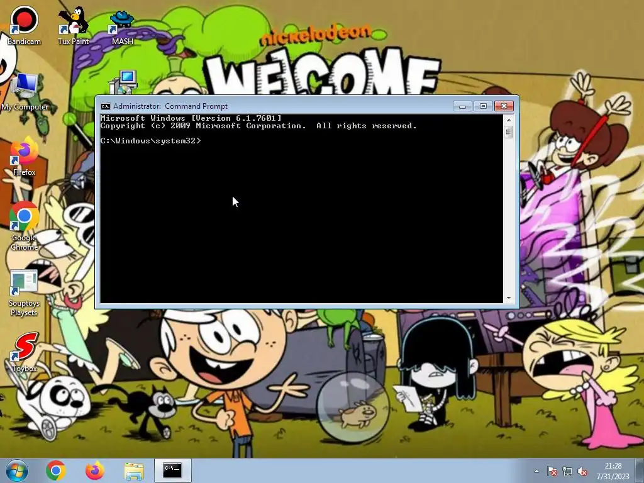Click the Command Prompt scrollbar thumb
The image size is (644, 483).
[x=508, y=132]
